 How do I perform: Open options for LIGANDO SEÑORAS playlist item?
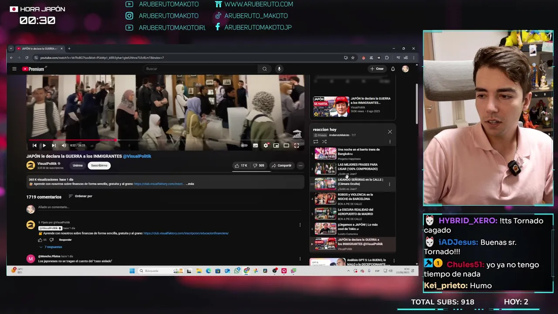[389, 184]
